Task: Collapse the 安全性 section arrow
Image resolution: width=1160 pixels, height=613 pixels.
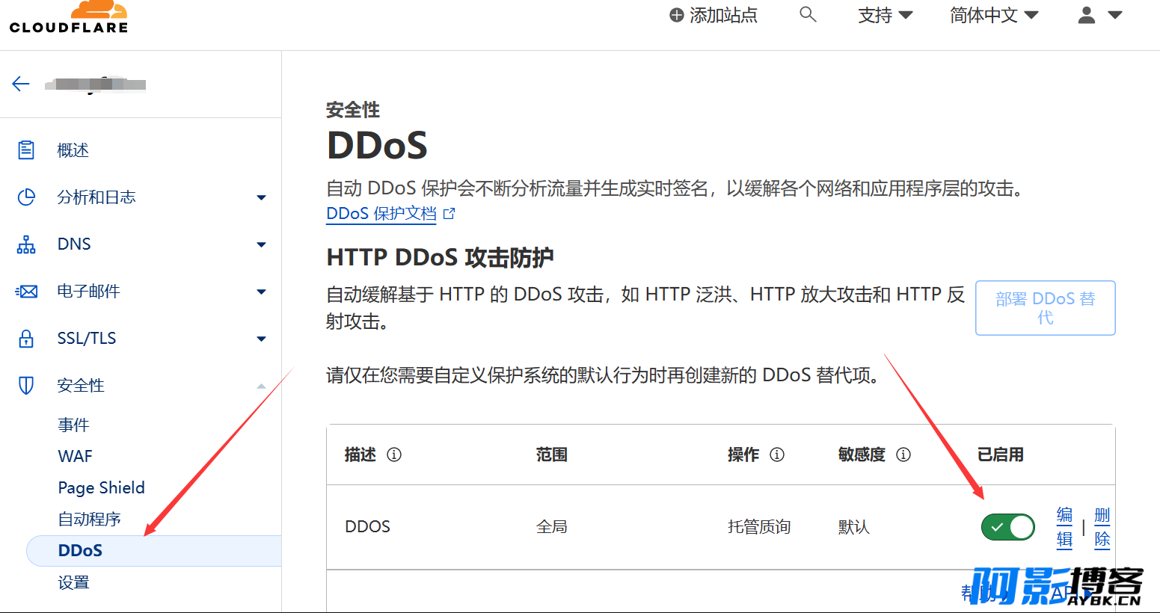Action: pos(261,386)
